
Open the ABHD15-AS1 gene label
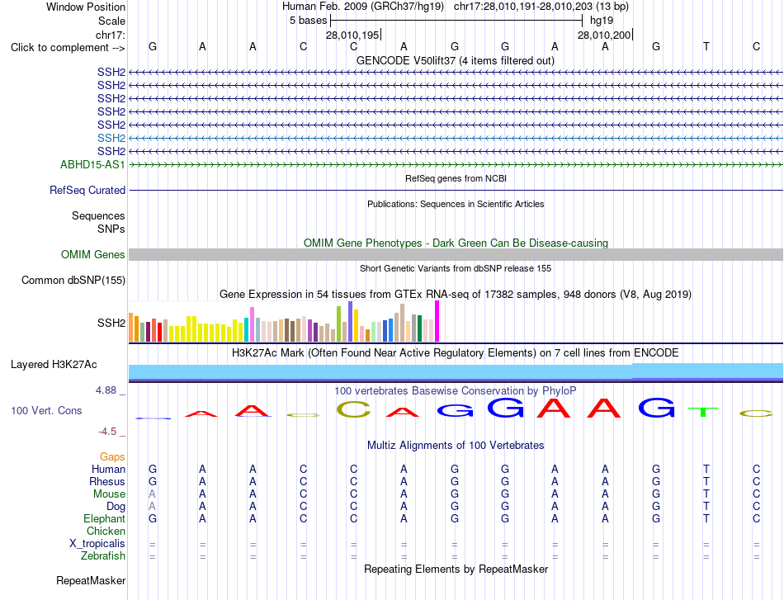tap(92, 164)
